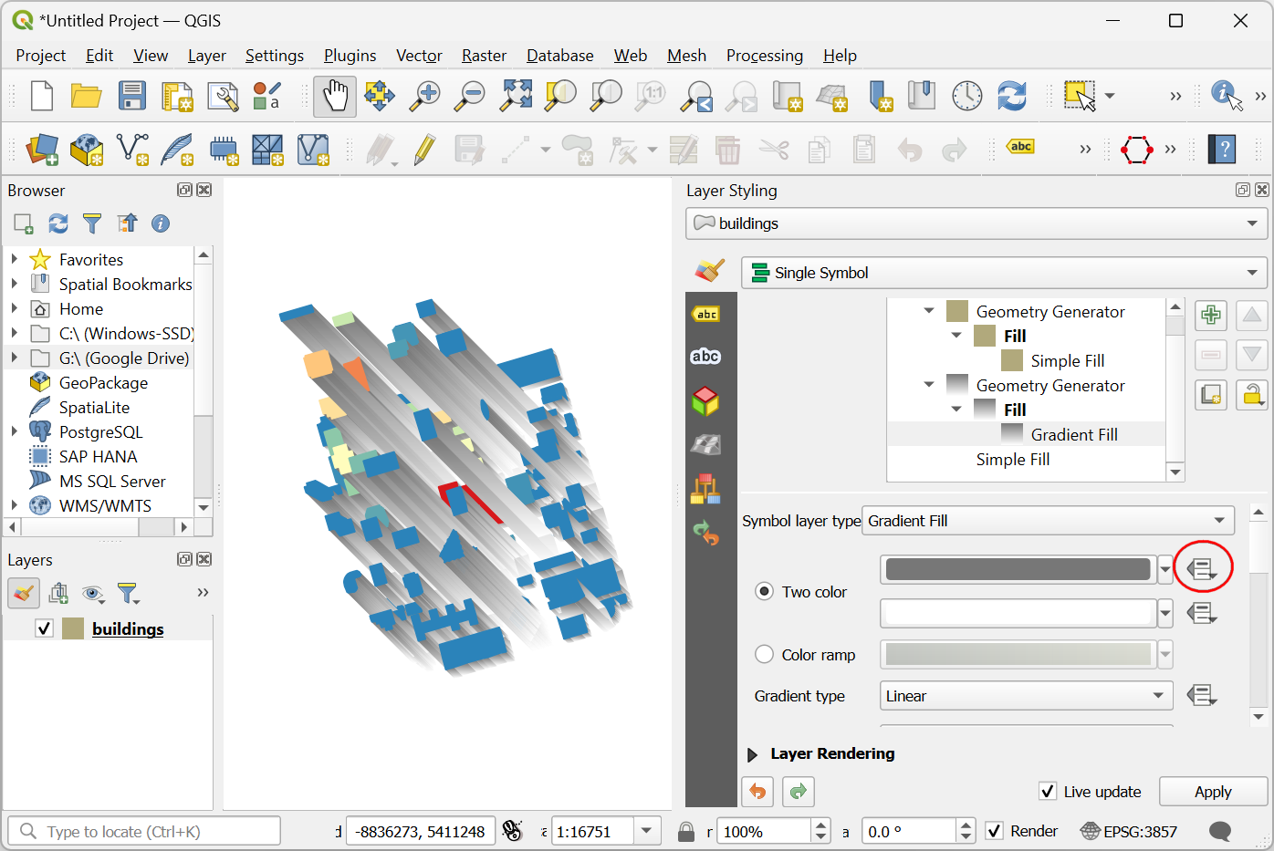This screenshot has width=1274, height=851.
Task: Open the Vector menu
Action: 419,56
